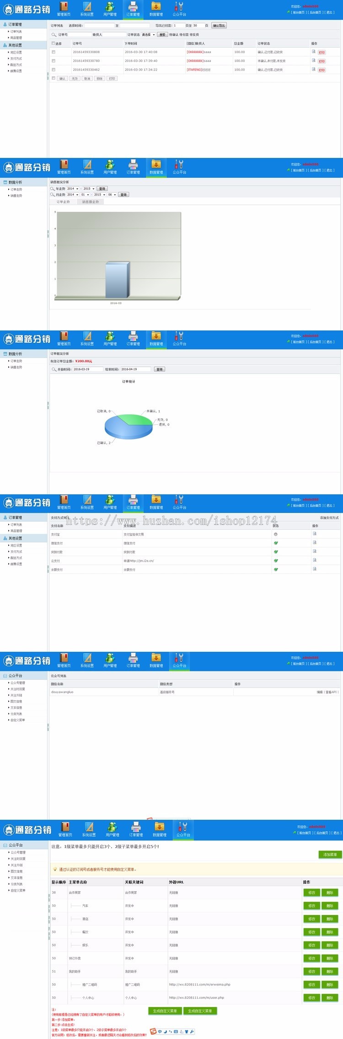Check the box for order 20161459330462
The width and height of the screenshot is (343, 1039).
pyautogui.click(x=54, y=70)
